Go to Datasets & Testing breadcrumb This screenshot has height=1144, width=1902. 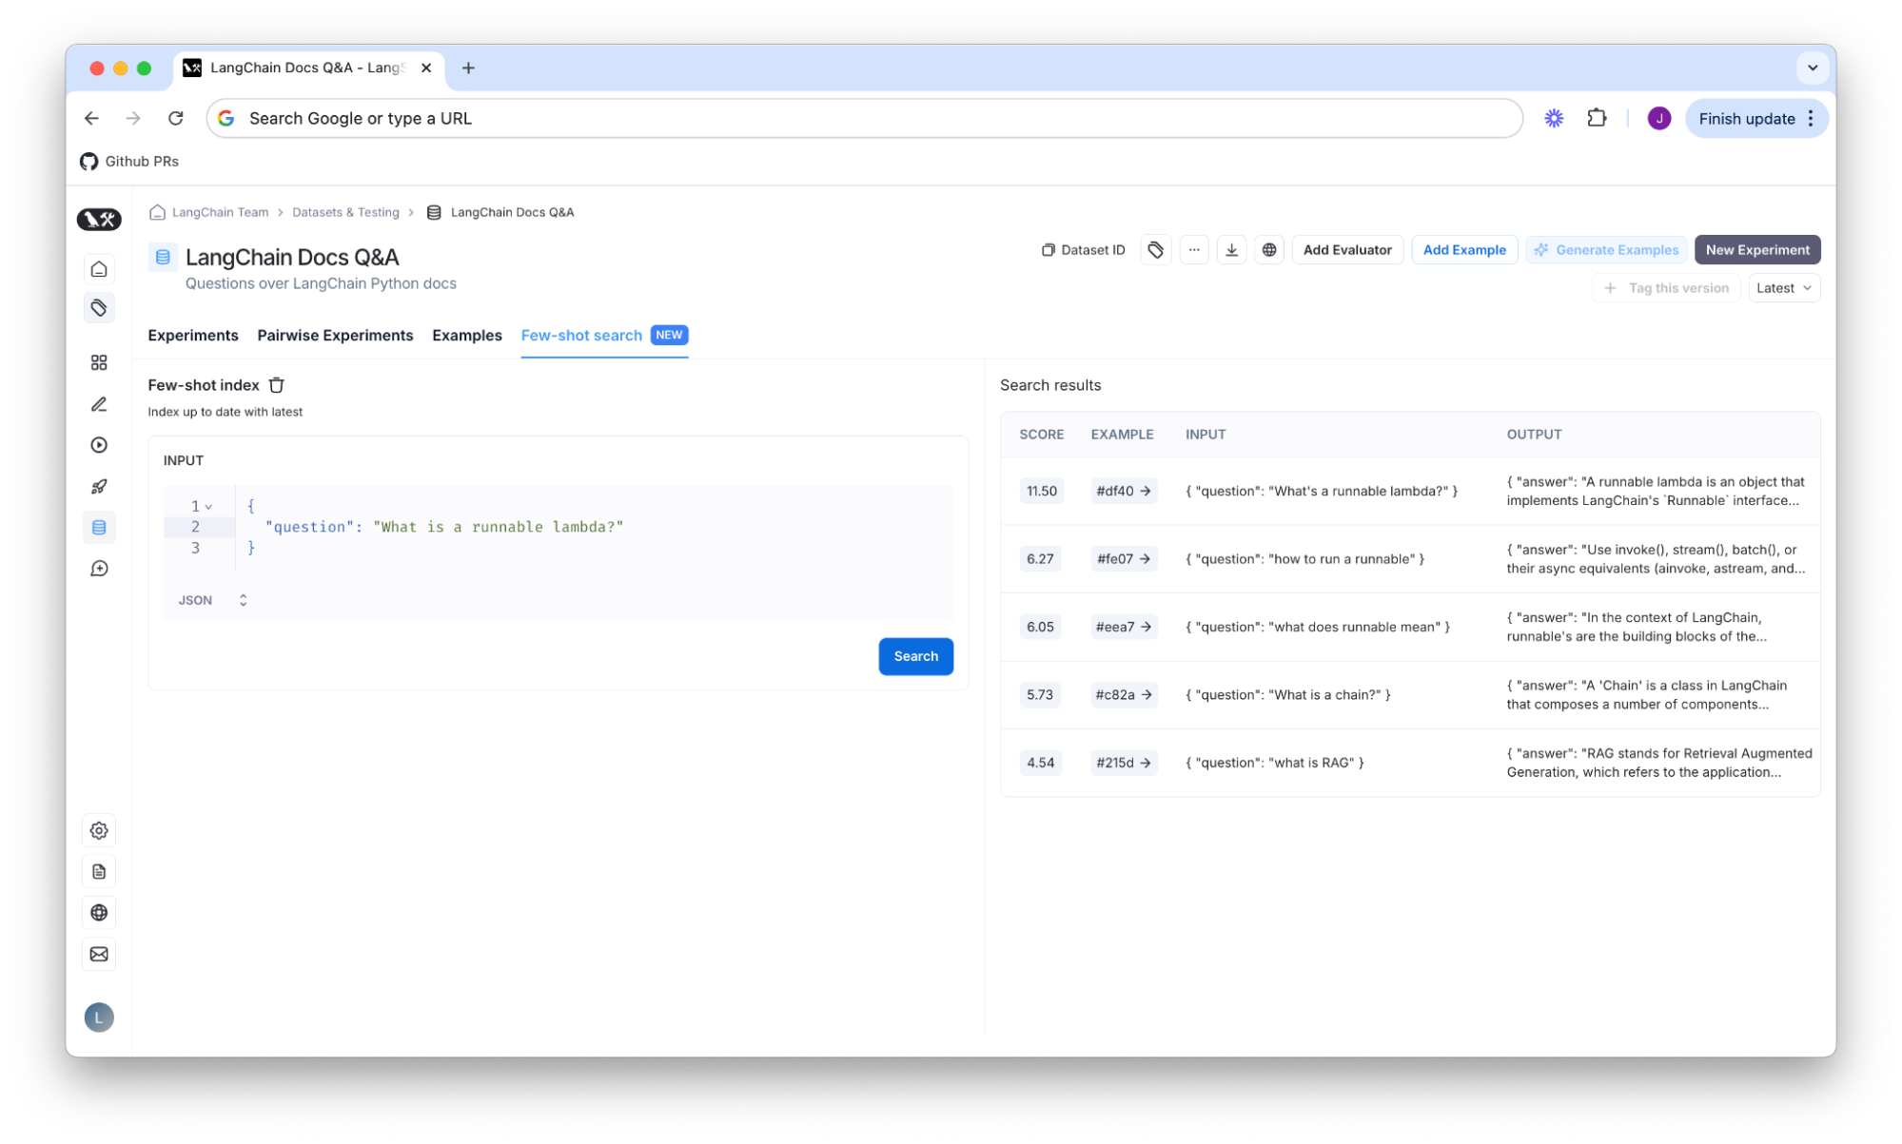pos(345,212)
